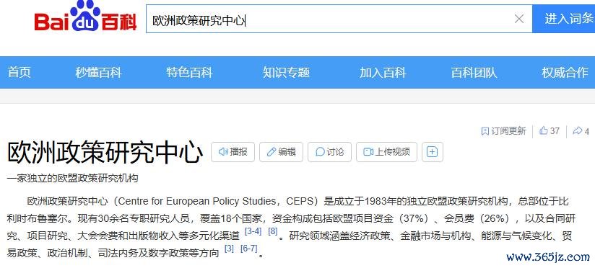Open the 知识专题 navigation item
595x268 pixels.
(x=287, y=72)
